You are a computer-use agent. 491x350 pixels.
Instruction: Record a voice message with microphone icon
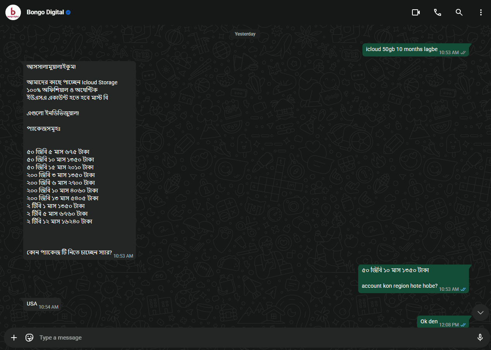(x=480, y=338)
